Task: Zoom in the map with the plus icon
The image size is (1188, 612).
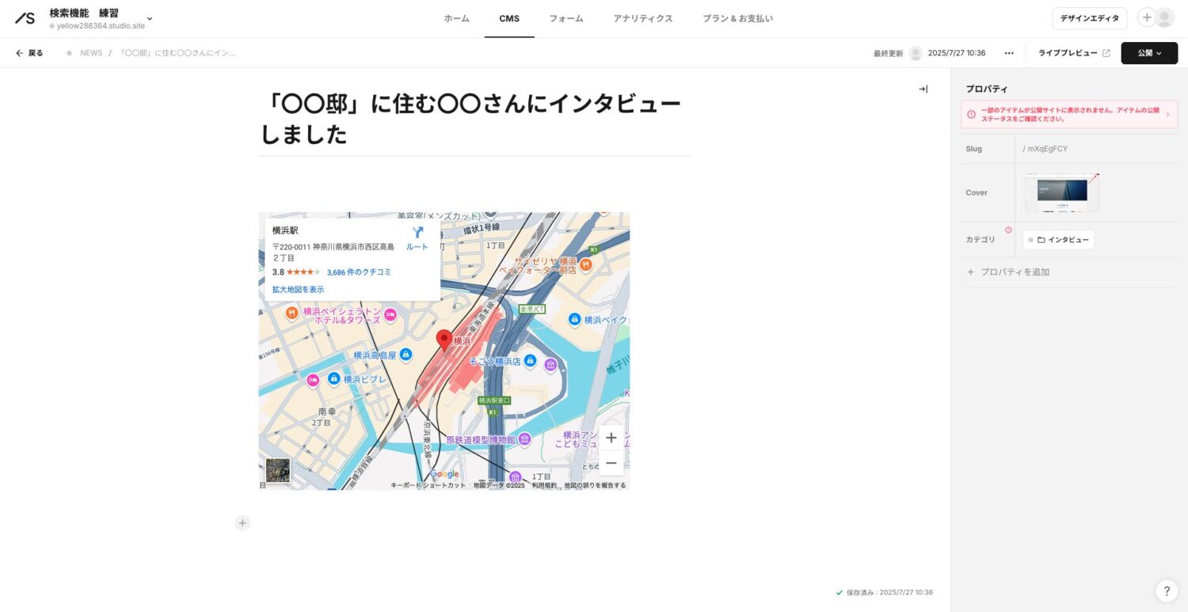Action: click(611, 437)
